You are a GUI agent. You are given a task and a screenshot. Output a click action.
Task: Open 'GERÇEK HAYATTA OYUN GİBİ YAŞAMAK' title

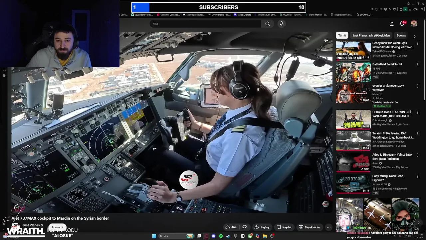point(392,114)
